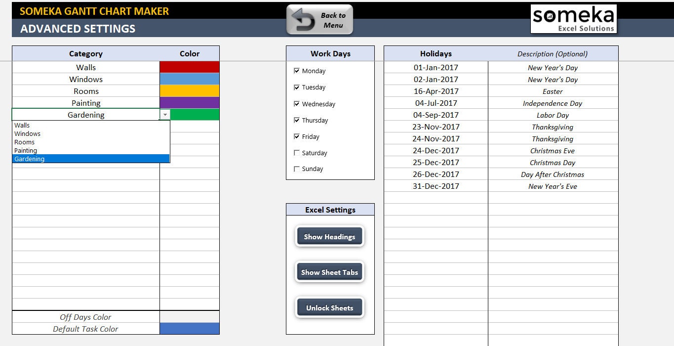Choose Windows from the dropdown list

click(x=91, y=134)
